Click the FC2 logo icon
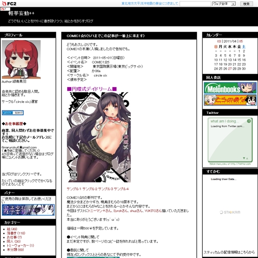 pyautogui.click(x=9, y=4)
